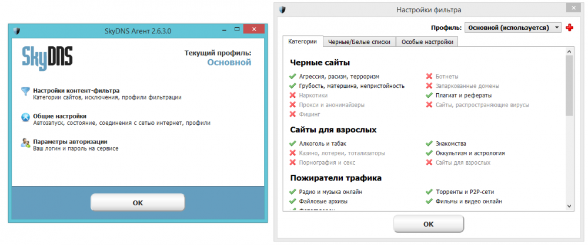The image size is (588, 245).
Task: Click shield icon in Настройки фильтра title bar
Action: click(282, 10)
